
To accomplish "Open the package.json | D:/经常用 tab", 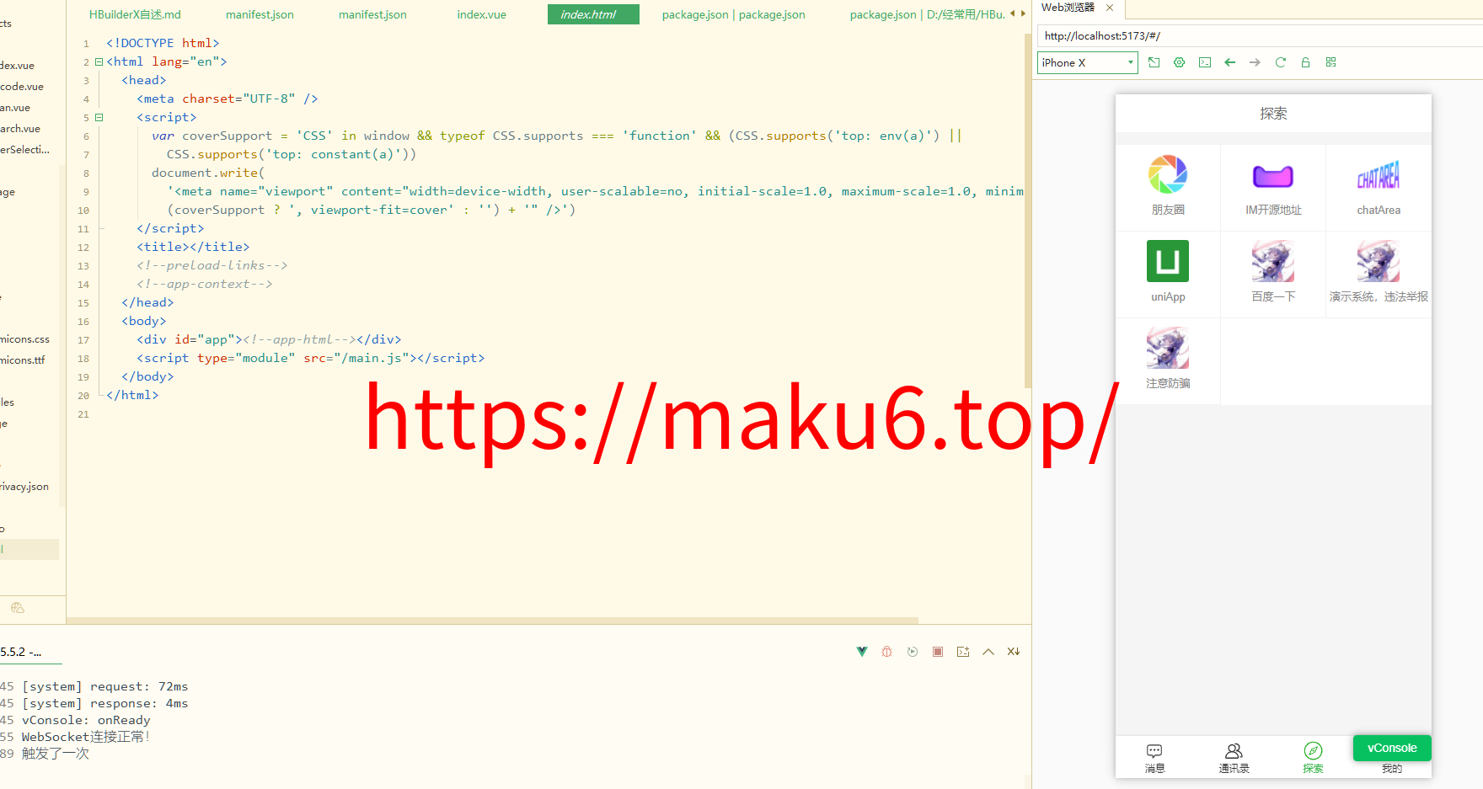I will (927, 14).
